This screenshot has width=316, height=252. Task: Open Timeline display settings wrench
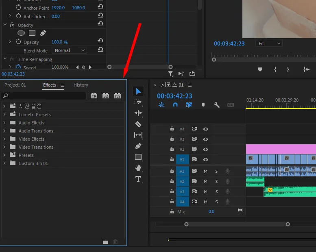(x=217, y=105)
